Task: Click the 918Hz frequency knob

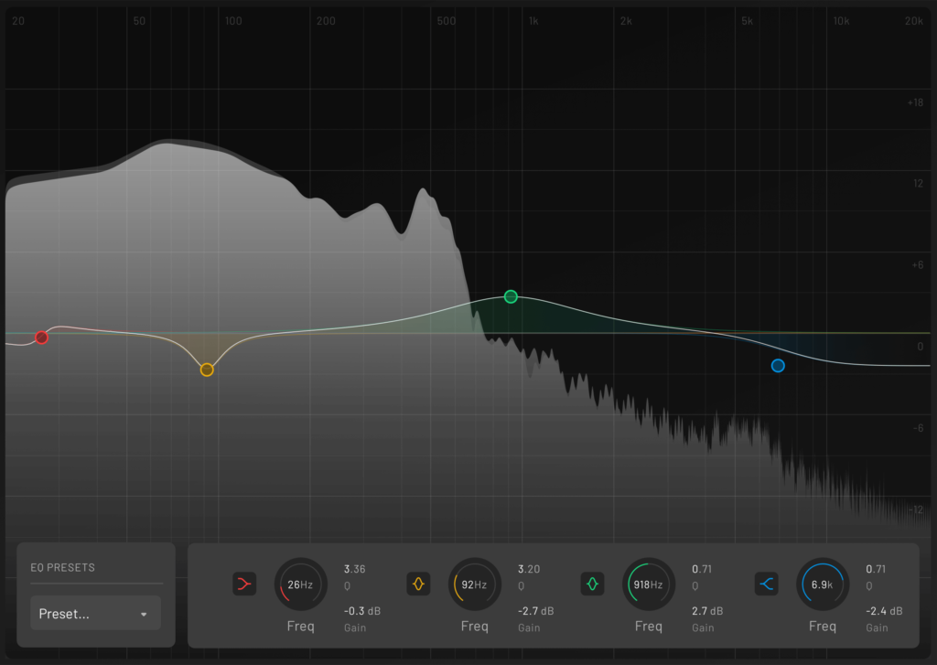Action: [649, 585]
